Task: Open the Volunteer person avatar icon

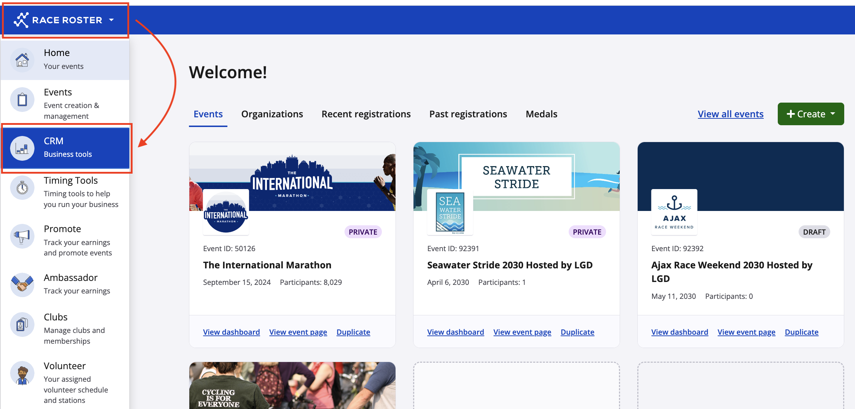Action: click(22, 373)
